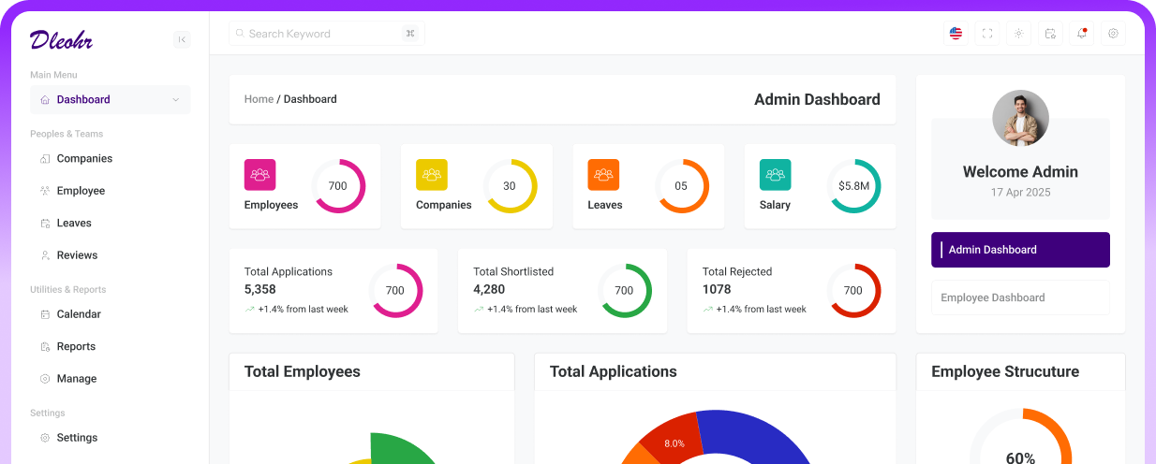This screenshot has width=1156, height=464.
Task: Click Total Applications trend arrow icon
Action: [x=250, y=310]
